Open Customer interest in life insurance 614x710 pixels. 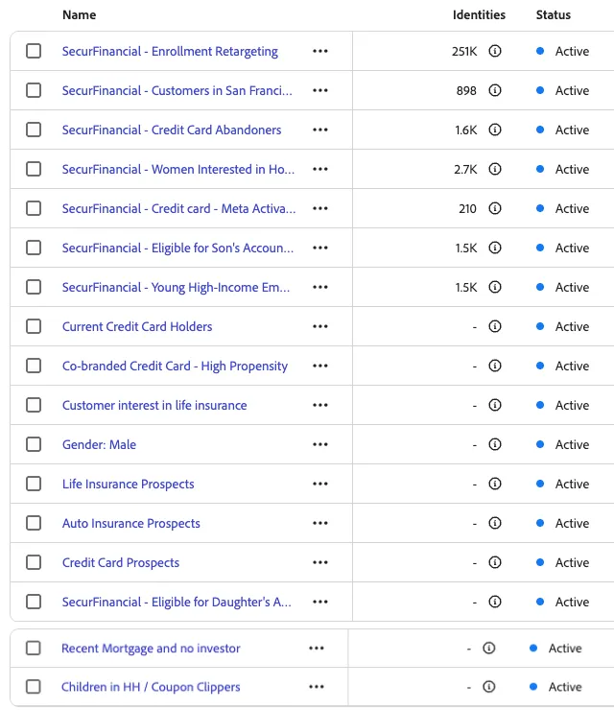coord(154,405)
